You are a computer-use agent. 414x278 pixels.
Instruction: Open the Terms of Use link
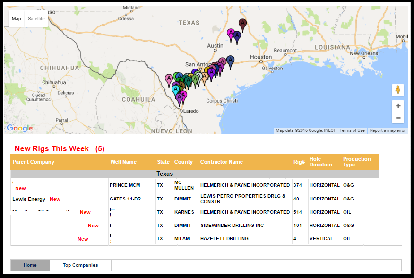(352, 130)
